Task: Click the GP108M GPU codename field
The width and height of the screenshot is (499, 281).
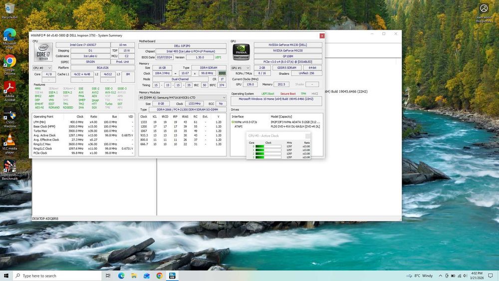Action: [x=288, y=56]
